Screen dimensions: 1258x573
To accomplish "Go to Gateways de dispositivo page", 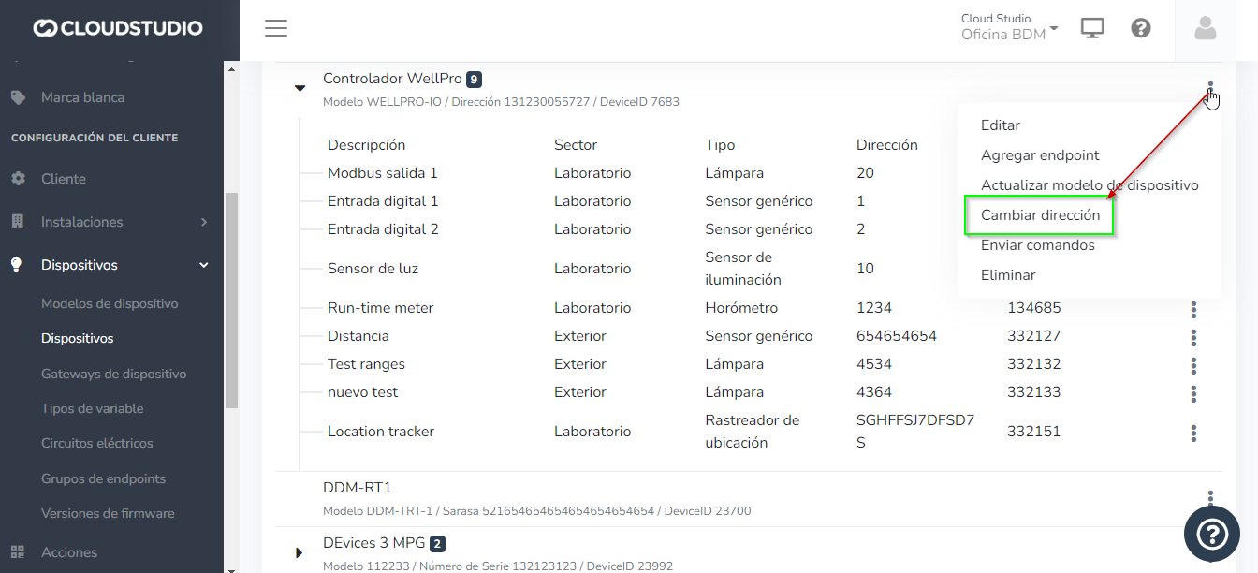I will (113, 374).
